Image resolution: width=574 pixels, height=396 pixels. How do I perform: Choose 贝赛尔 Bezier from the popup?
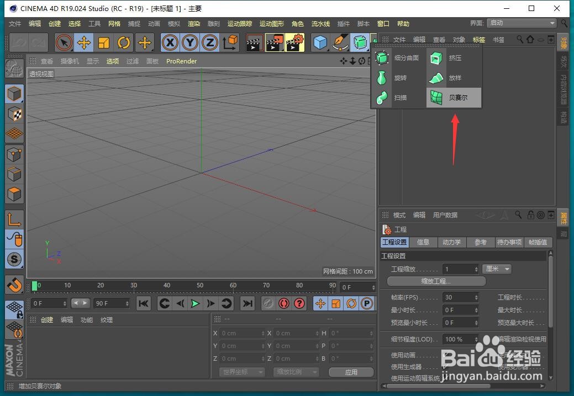[454, 98]
